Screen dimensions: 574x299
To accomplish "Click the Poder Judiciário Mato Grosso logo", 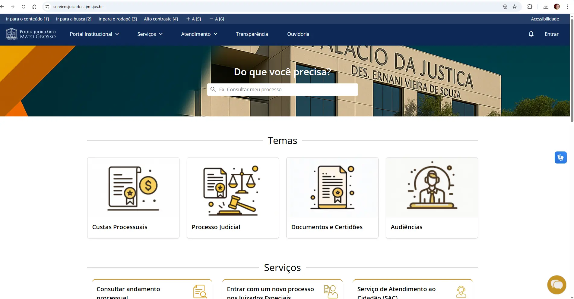I will [x=31, y=34].
